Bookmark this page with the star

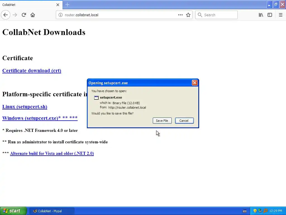coord(188,15)
